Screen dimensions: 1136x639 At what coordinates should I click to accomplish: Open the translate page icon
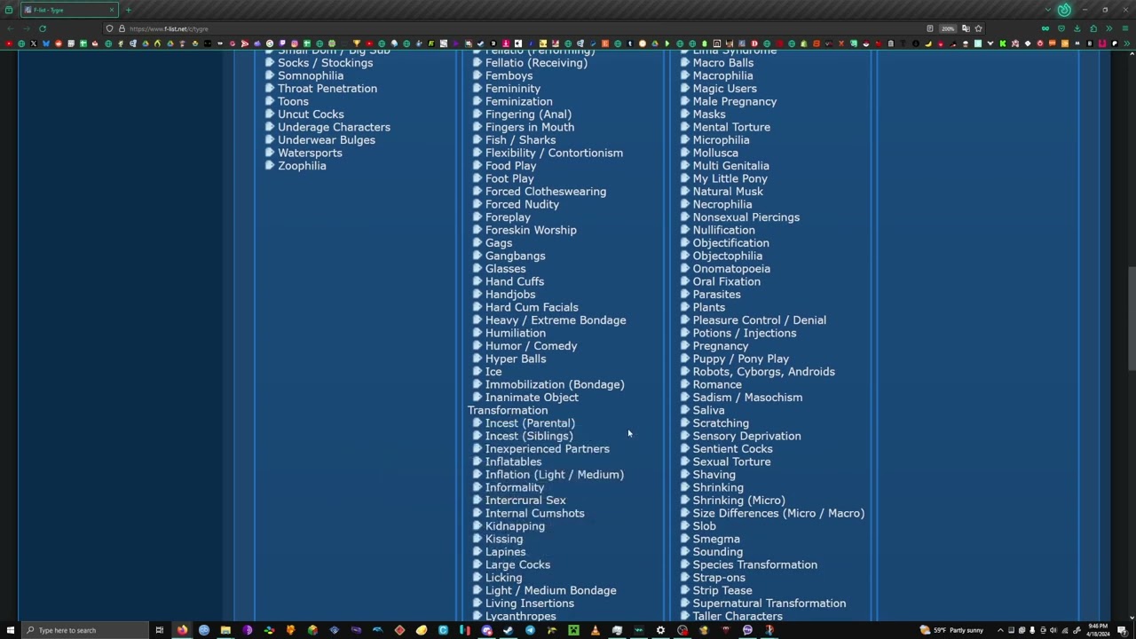tap(966, 28)
